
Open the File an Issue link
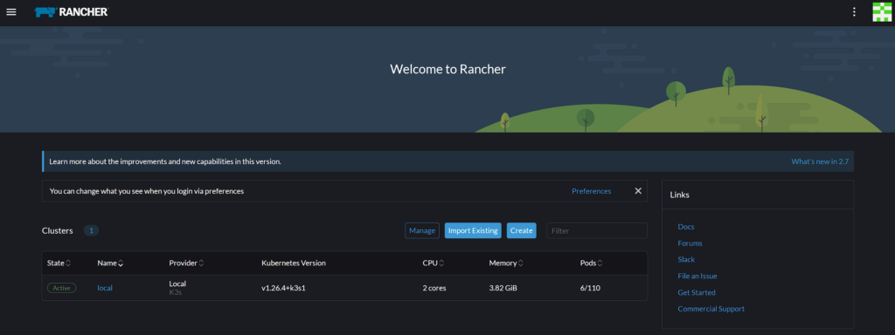tap(697, 276)
